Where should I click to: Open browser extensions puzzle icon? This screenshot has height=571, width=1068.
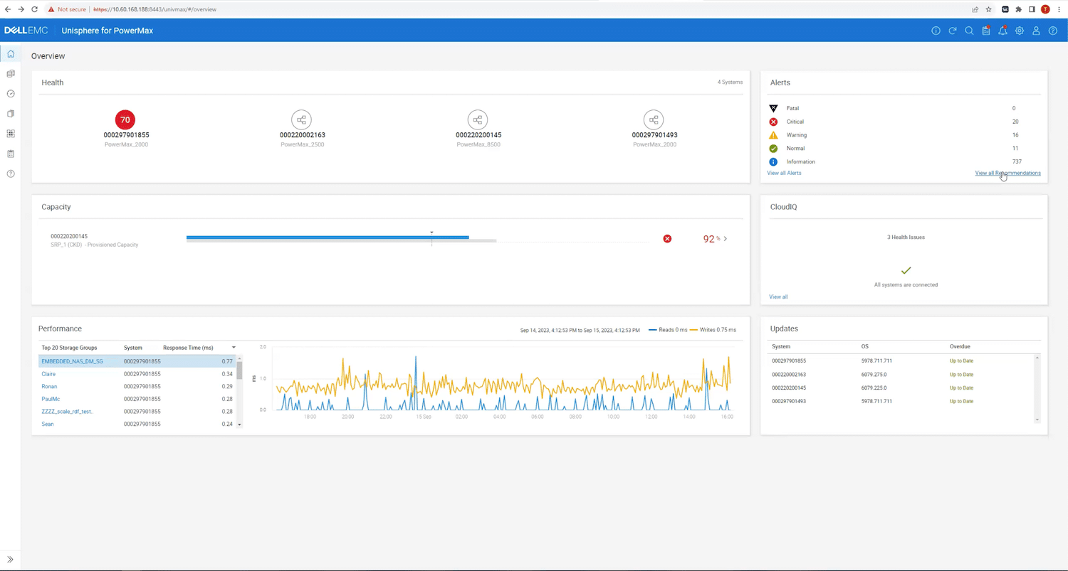[1019, 9]
